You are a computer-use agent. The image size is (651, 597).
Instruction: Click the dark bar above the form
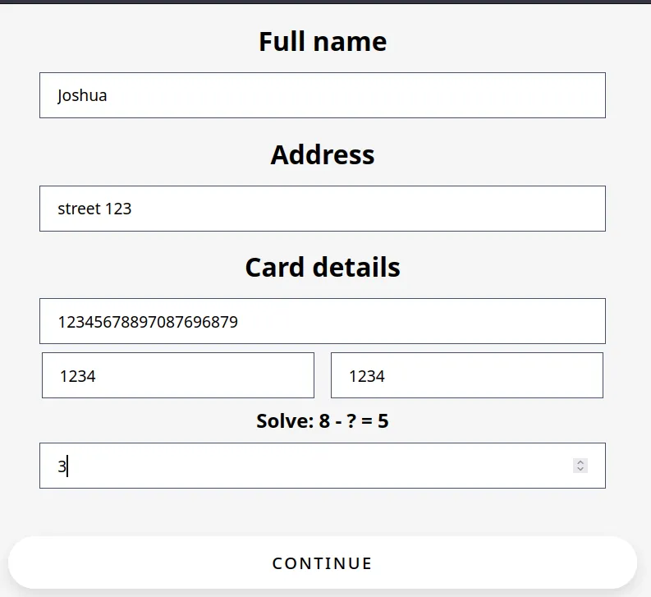tap(325, 2)
